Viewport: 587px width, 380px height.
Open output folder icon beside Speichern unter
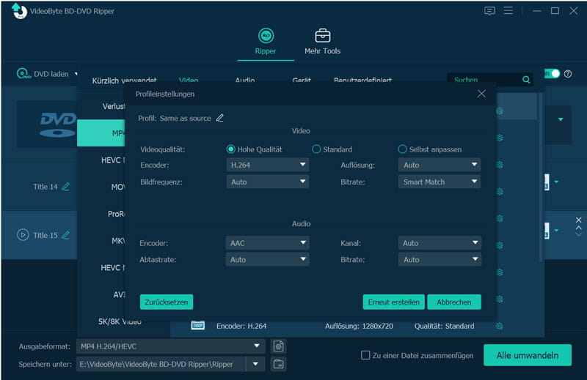278,364
